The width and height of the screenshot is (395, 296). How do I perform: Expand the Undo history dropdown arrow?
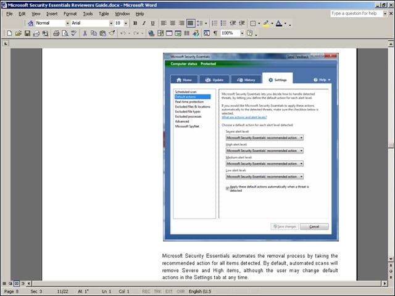point(129,33)
